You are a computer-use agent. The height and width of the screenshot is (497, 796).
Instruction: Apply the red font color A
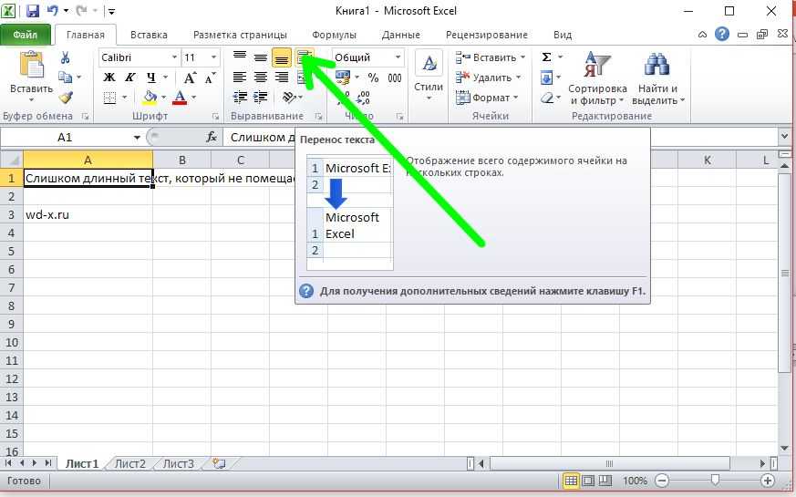point(180,97)
